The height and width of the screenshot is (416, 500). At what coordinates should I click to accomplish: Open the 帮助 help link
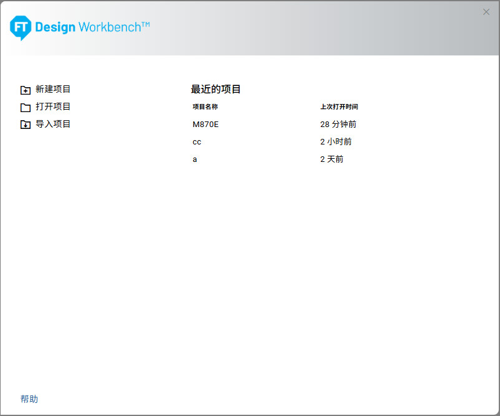click(x=29, y=399)
